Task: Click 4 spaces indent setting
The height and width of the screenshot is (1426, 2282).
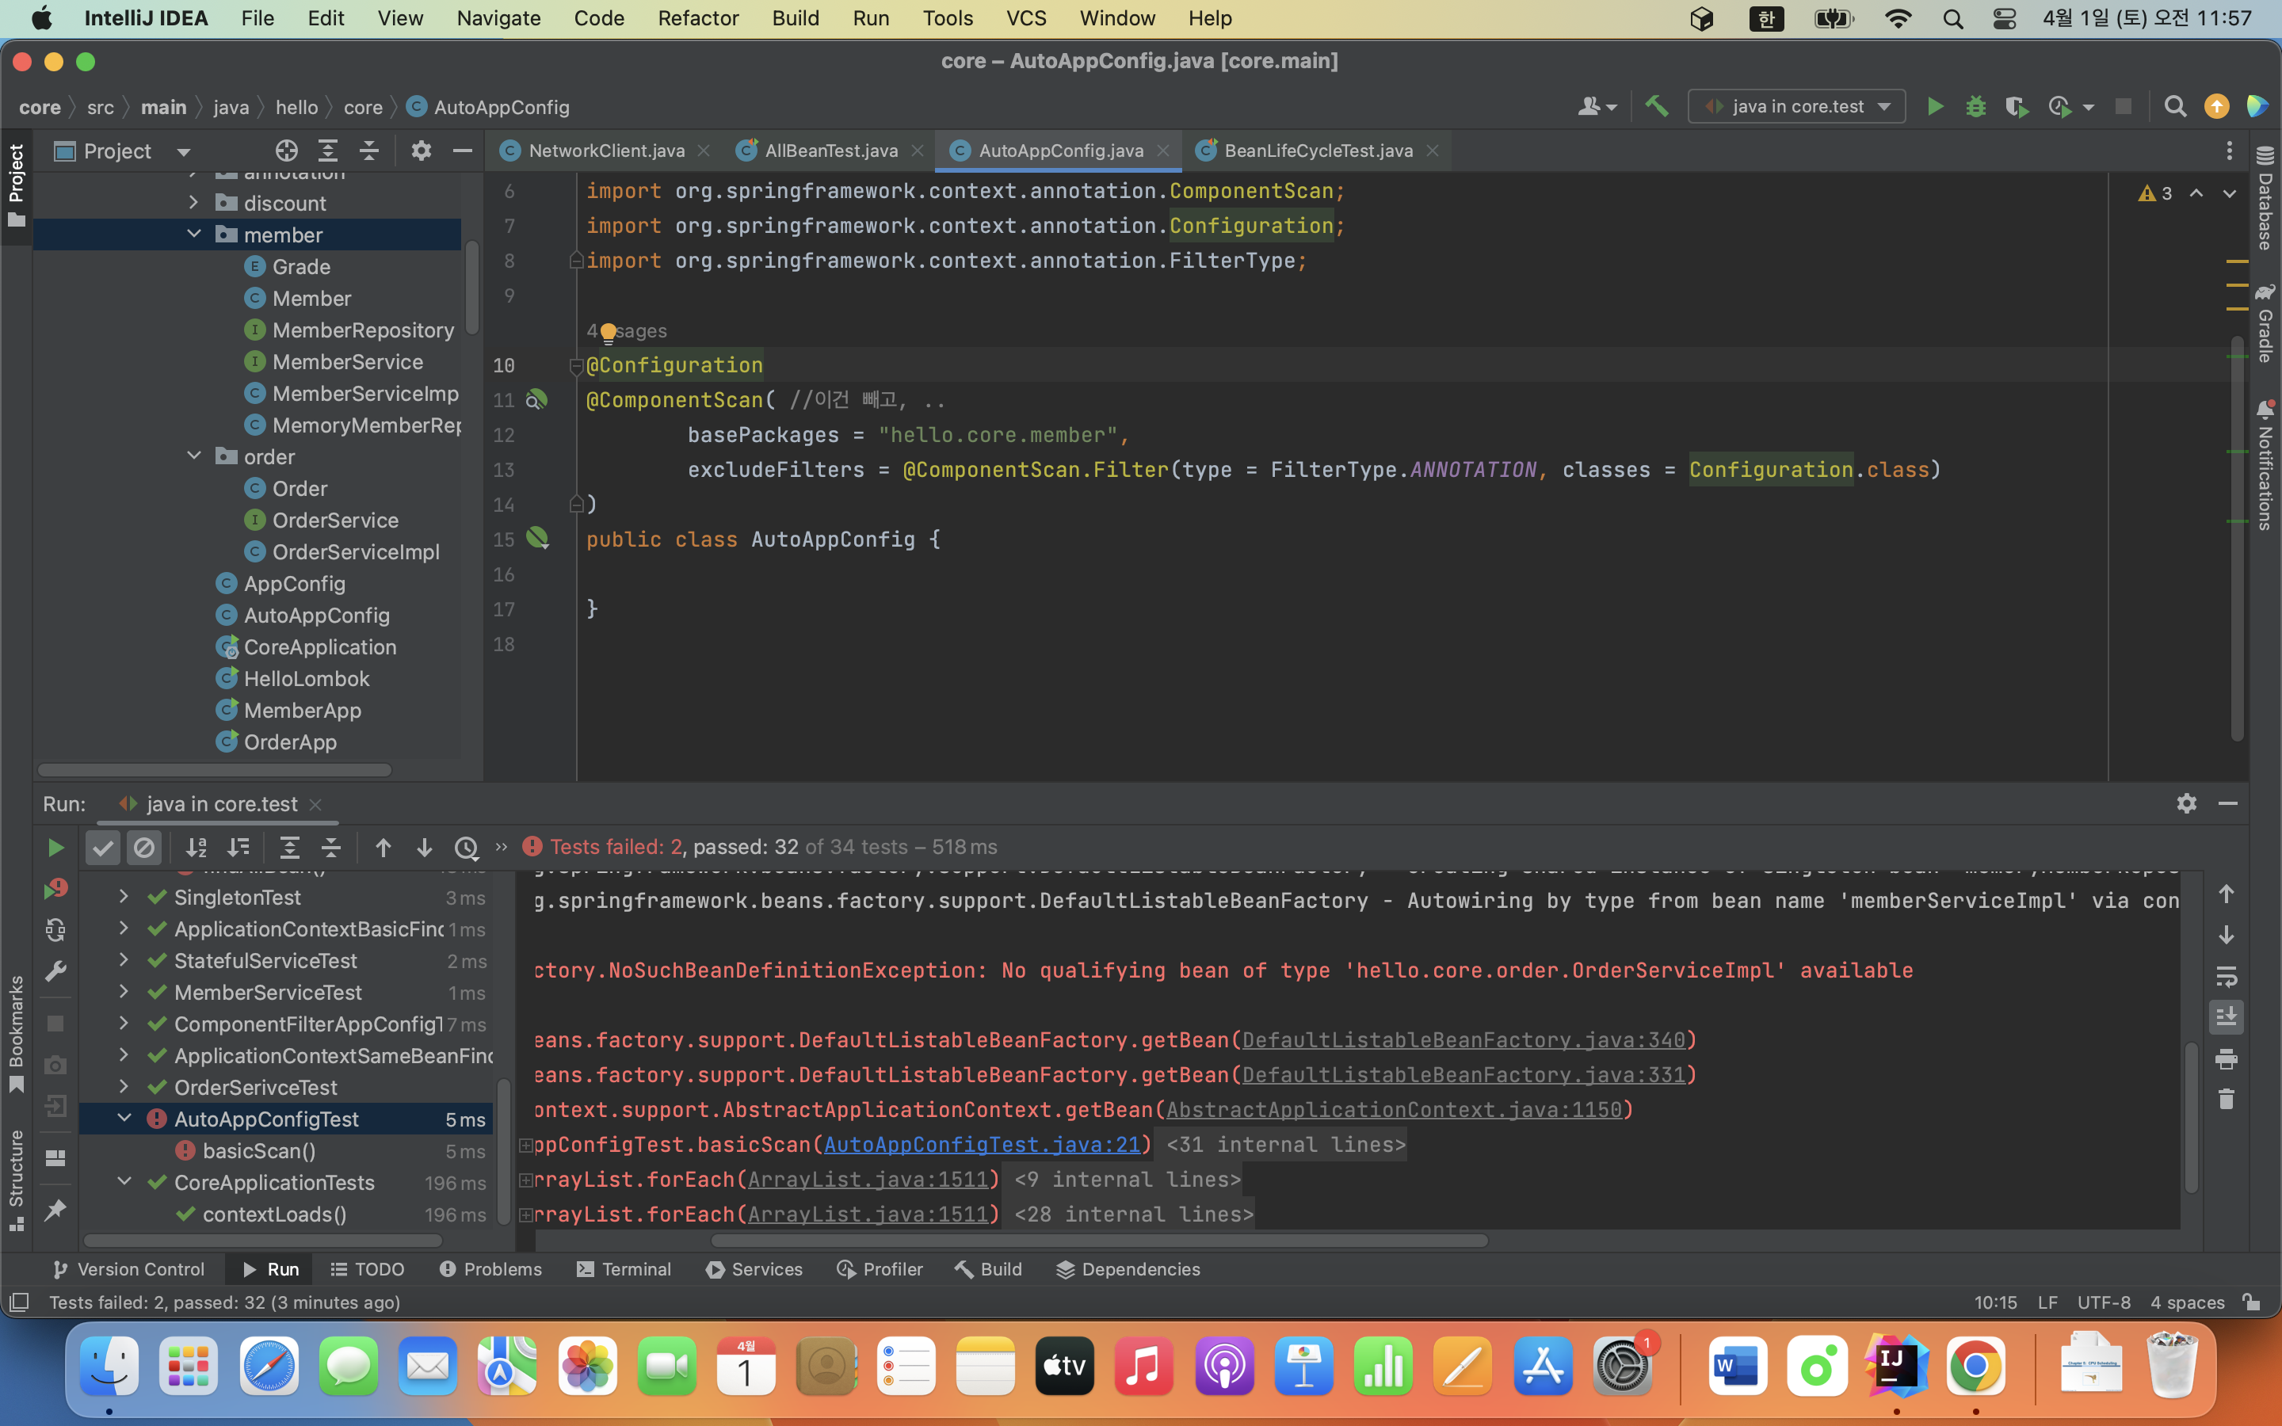Action: click(x=2187, y=1302)
